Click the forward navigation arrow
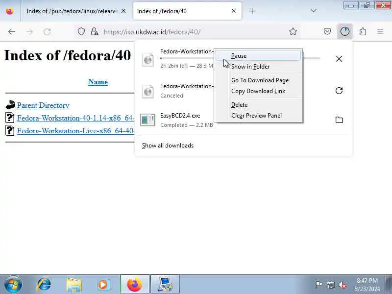This screenshot has width=392, height=294. (x=29, y=32)
